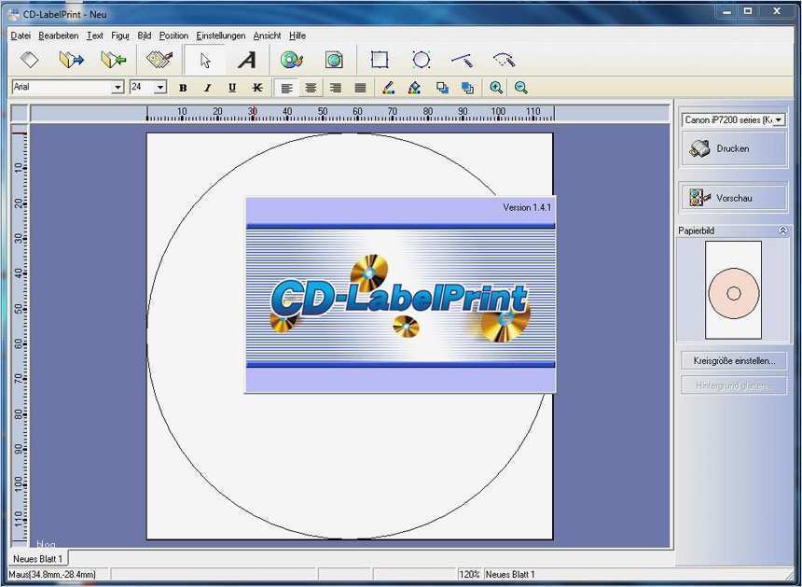Viewport: 802px width, 587px height.
Task: Click the Vorschau button
Action: (x=733, y=197)
